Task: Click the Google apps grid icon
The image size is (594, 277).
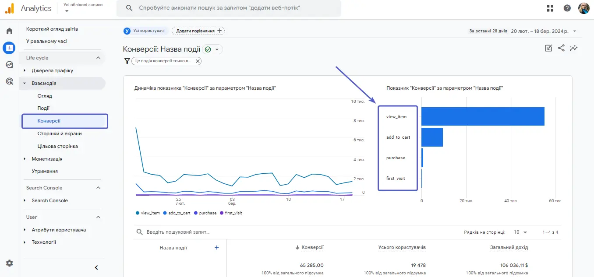Action: pyautogui.click(x=550, y=8)
